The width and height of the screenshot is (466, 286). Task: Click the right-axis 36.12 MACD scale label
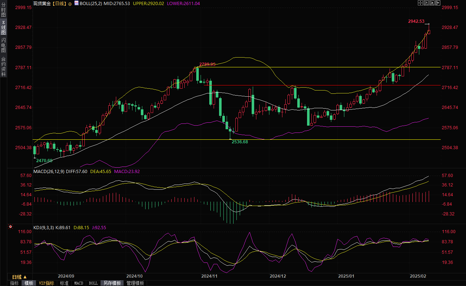[x=448, y=185]
